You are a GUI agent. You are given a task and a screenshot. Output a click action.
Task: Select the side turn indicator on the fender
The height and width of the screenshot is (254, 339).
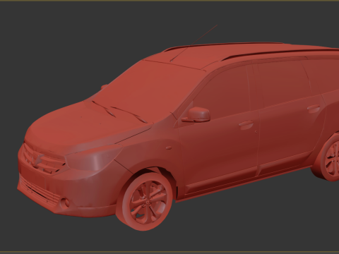[169, 148]
